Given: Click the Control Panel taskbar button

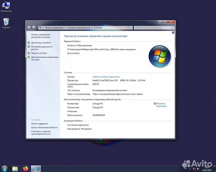Looking at the screenshot, I should click(36, 169).
